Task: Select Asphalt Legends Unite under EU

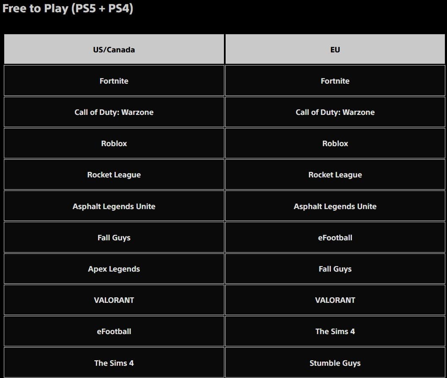Action: (335, 206)
